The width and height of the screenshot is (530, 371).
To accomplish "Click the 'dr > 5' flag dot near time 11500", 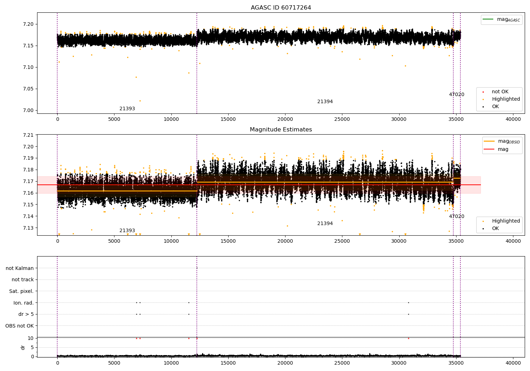I will pos(189,314).
